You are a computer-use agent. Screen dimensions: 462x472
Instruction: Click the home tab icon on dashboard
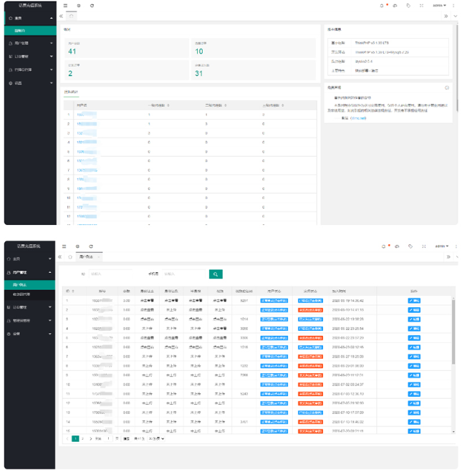pos(72,16)
